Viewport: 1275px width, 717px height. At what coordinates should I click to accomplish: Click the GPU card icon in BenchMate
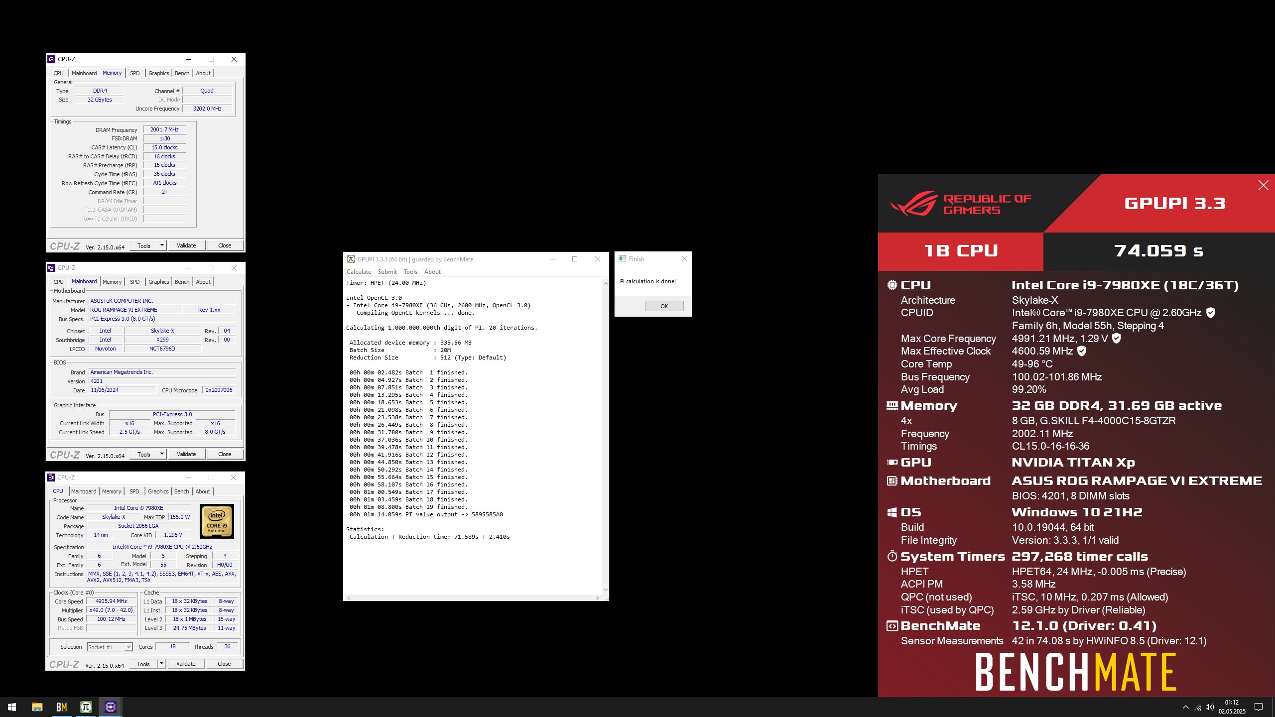(x=892, y=463)
